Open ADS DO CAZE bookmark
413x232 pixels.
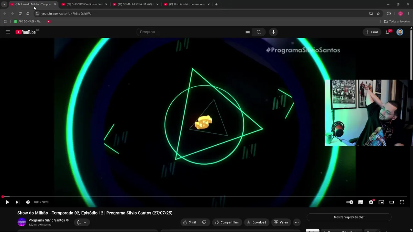point(28,22)
